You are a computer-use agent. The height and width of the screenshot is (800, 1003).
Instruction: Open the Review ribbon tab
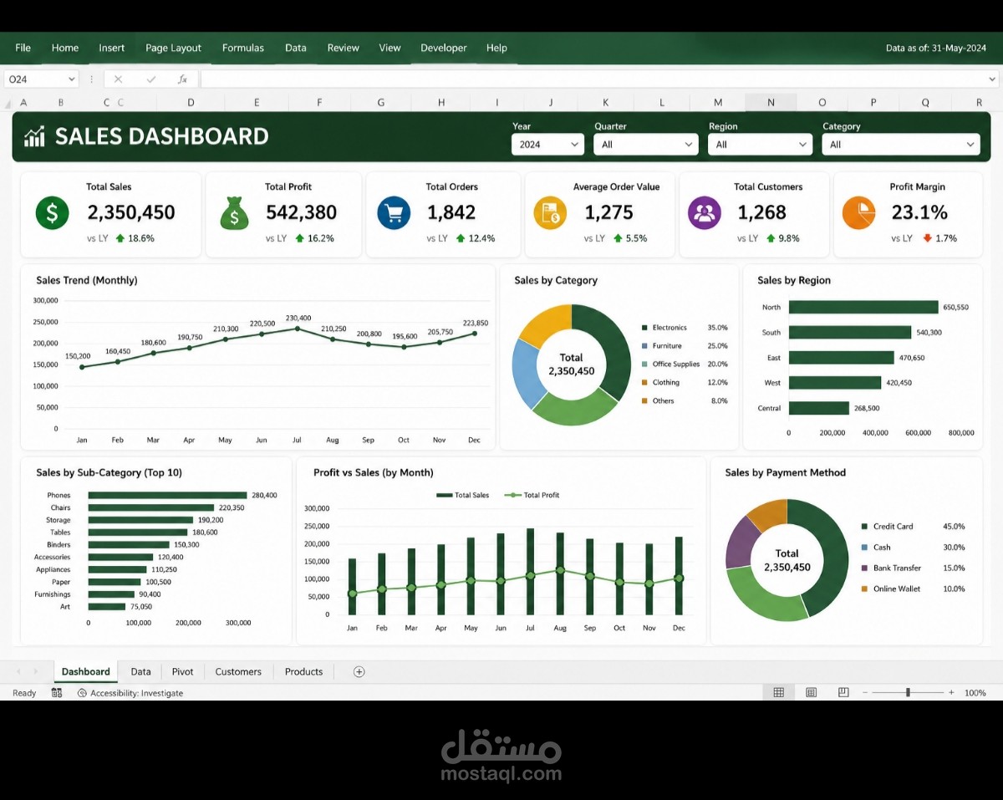343,48
